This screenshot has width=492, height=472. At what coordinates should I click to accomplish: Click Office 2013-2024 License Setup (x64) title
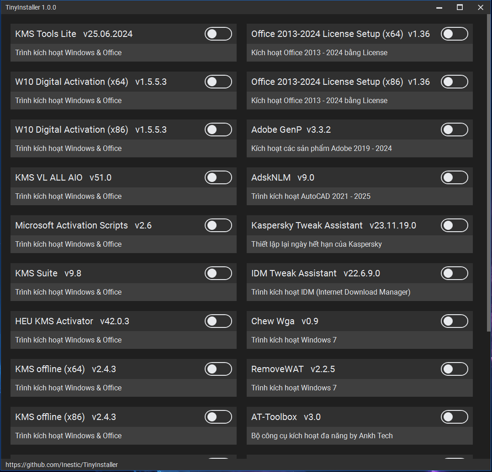[x=327, y=34]
